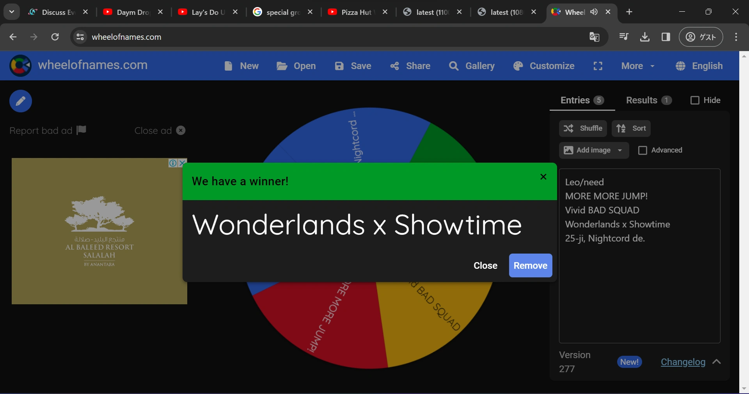The height and width of the screenshot is (394, 749).
Task: Check the Advanced option
Action: tap(643, 150)
